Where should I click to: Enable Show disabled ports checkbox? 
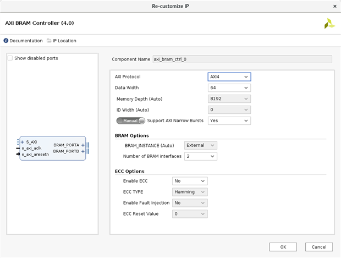click(x=10, y=58)
